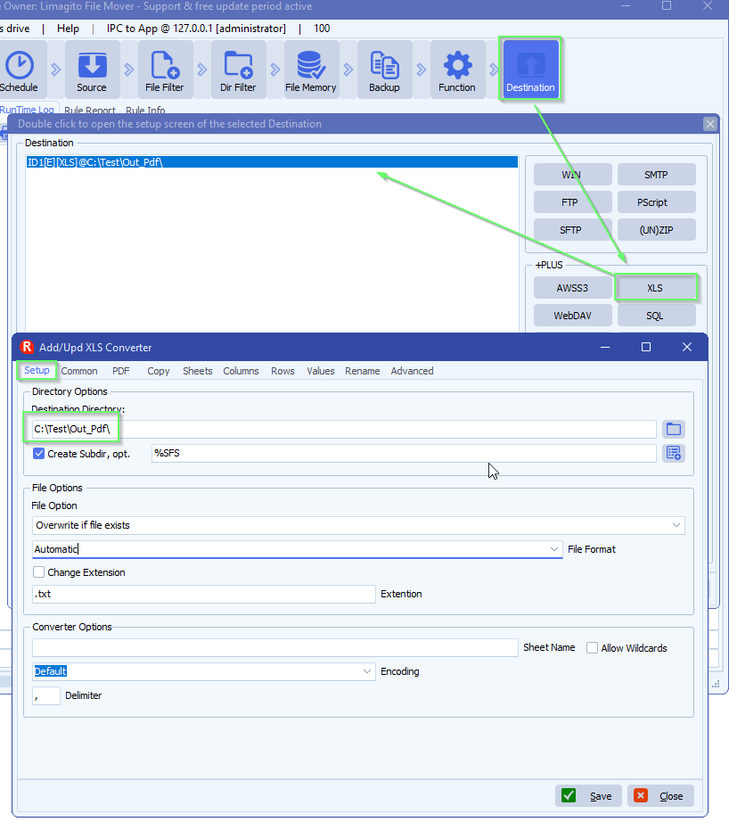Open the File Memory settings
The image size is (729, 822).
click(x=310, y=69)
